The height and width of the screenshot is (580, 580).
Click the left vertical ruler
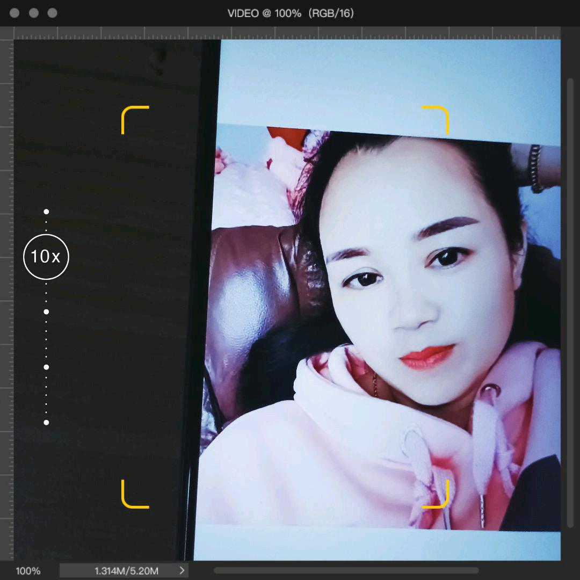point(6,269)
